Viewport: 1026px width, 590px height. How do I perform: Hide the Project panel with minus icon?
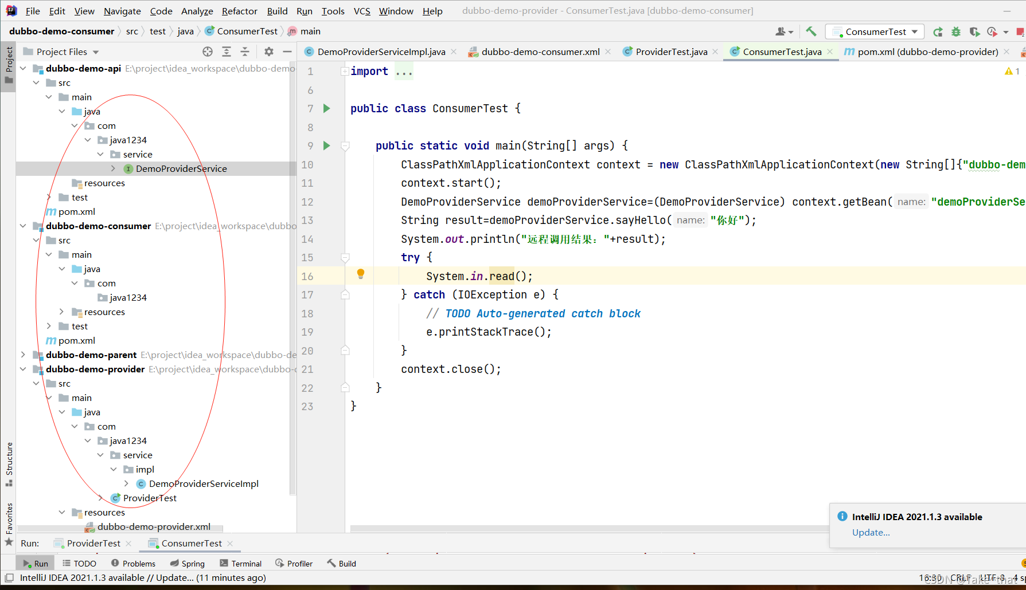(287, 52)
